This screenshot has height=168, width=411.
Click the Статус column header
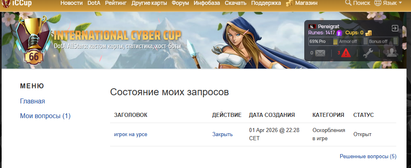[x=364, y=115]
